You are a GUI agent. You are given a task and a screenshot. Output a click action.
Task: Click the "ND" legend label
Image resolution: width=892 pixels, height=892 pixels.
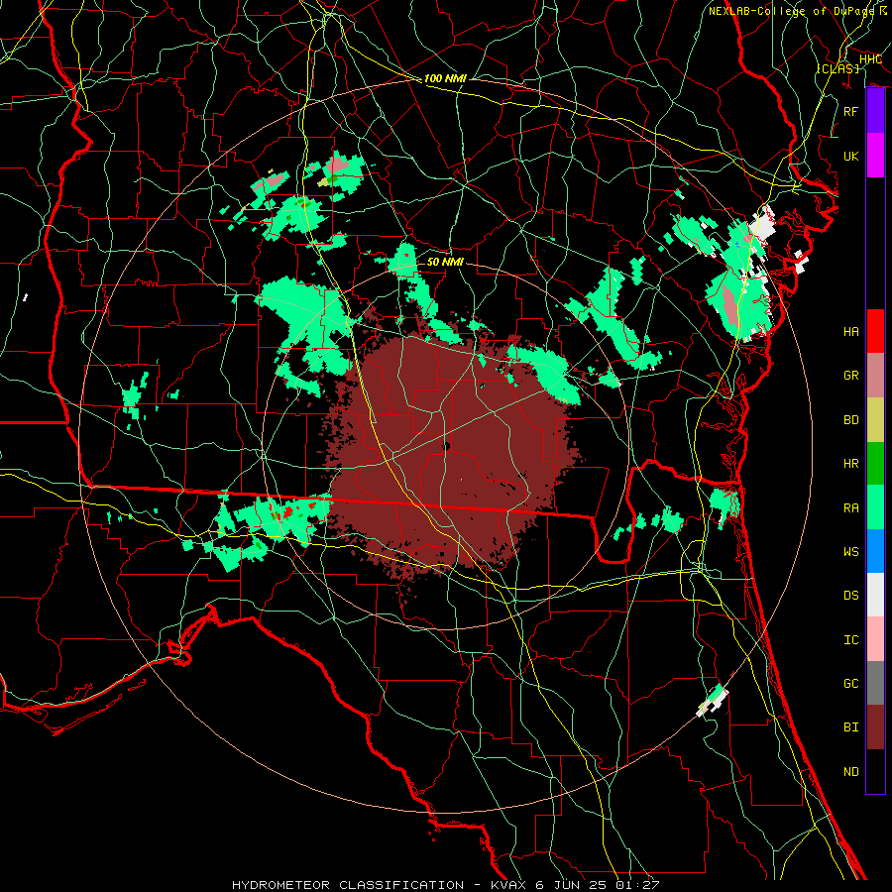pyautogui.click(x=850, y=772)
